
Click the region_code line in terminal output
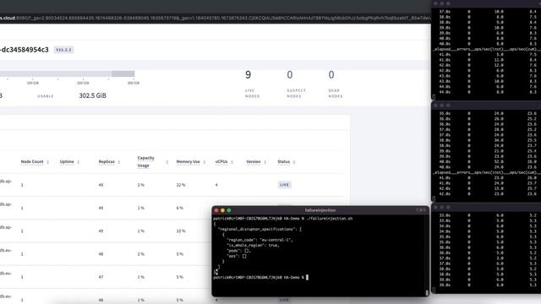260,240
